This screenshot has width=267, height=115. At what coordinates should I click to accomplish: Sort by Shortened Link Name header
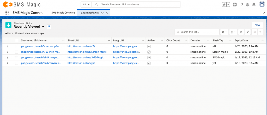(x=34, y=40)
